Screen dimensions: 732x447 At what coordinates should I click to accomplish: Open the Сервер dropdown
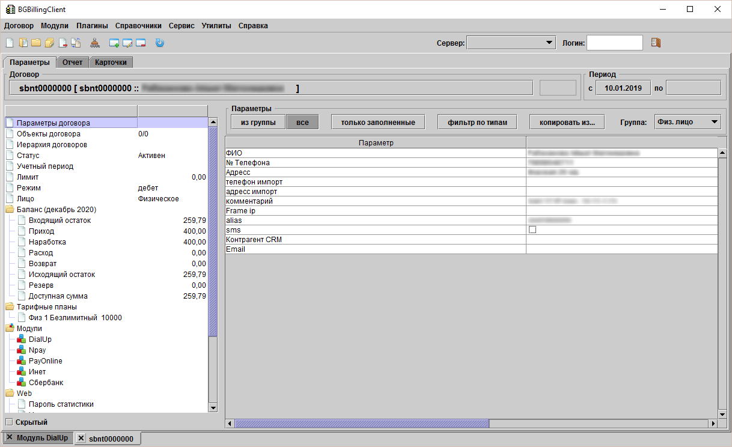[x=511, y=43]
